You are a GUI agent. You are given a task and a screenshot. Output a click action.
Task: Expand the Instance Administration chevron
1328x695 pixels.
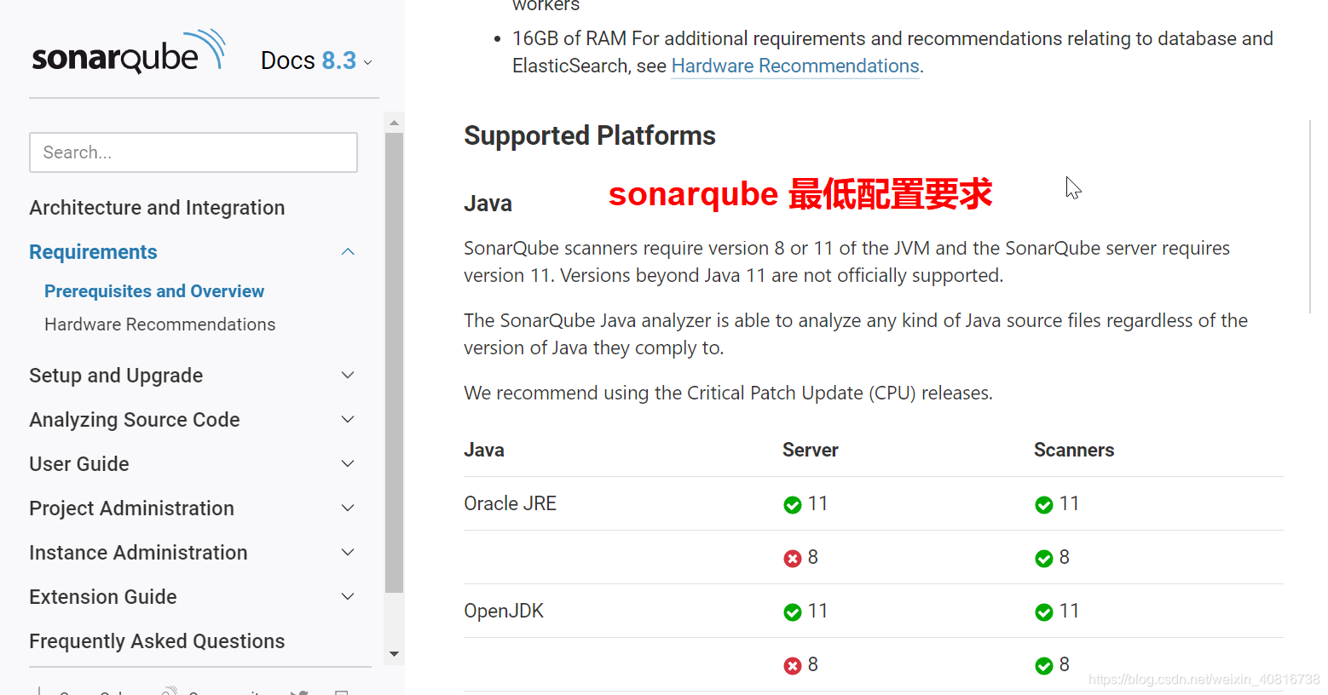click(348, 552)
